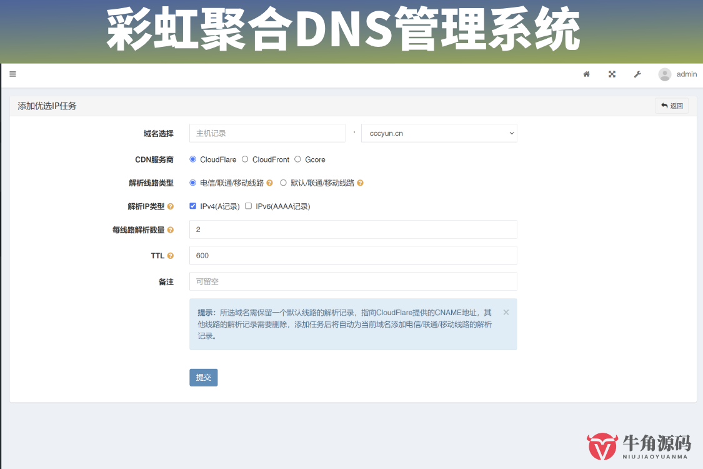The width and height of the screenshot is (703, 469).
Task: Click the 返回 back button
Action: pos(672,106)
